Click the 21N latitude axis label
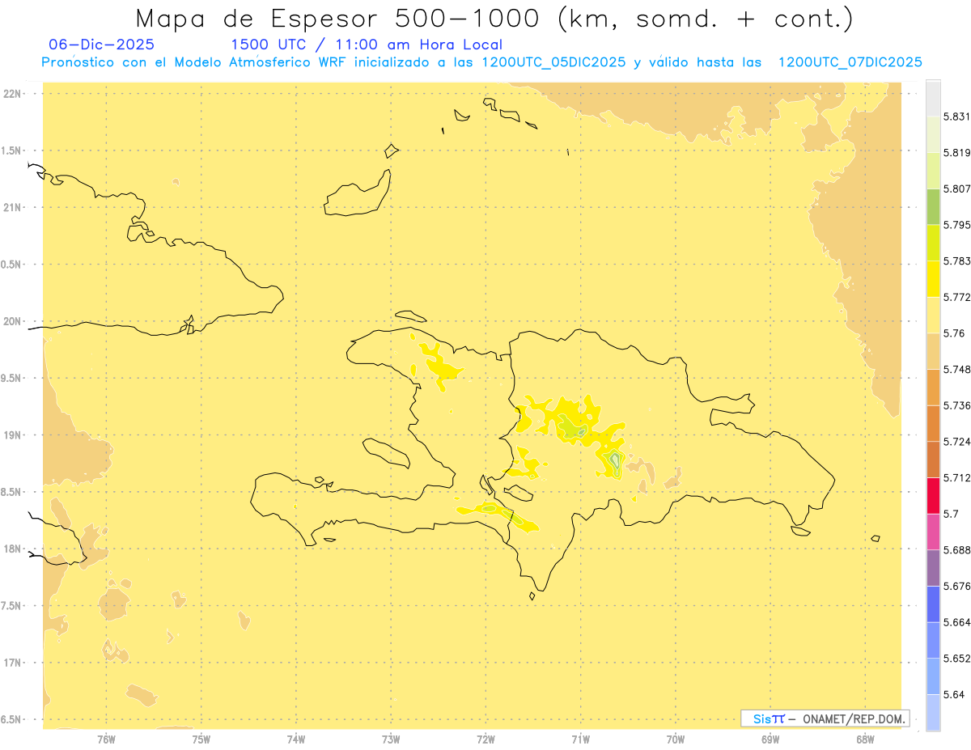The width and height of the screenshot is (971, 750). pyautogui.click(x=12, y=207)
